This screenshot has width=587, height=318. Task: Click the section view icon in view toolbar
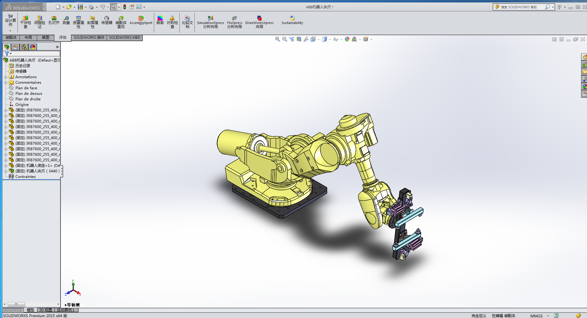pos(299,39)
